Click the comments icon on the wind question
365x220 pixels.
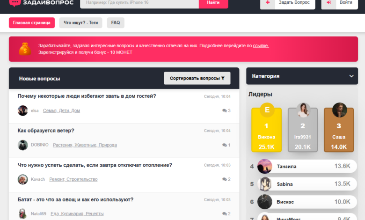tap(225, 145)
